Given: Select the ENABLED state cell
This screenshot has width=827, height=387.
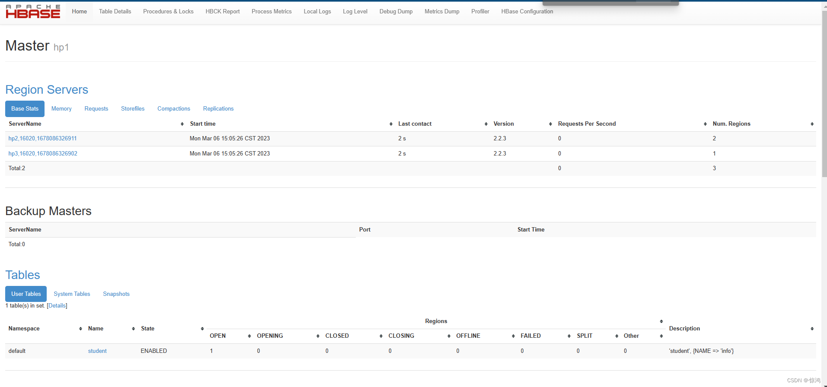Looking at the screenshot, I should pos(154,351).
